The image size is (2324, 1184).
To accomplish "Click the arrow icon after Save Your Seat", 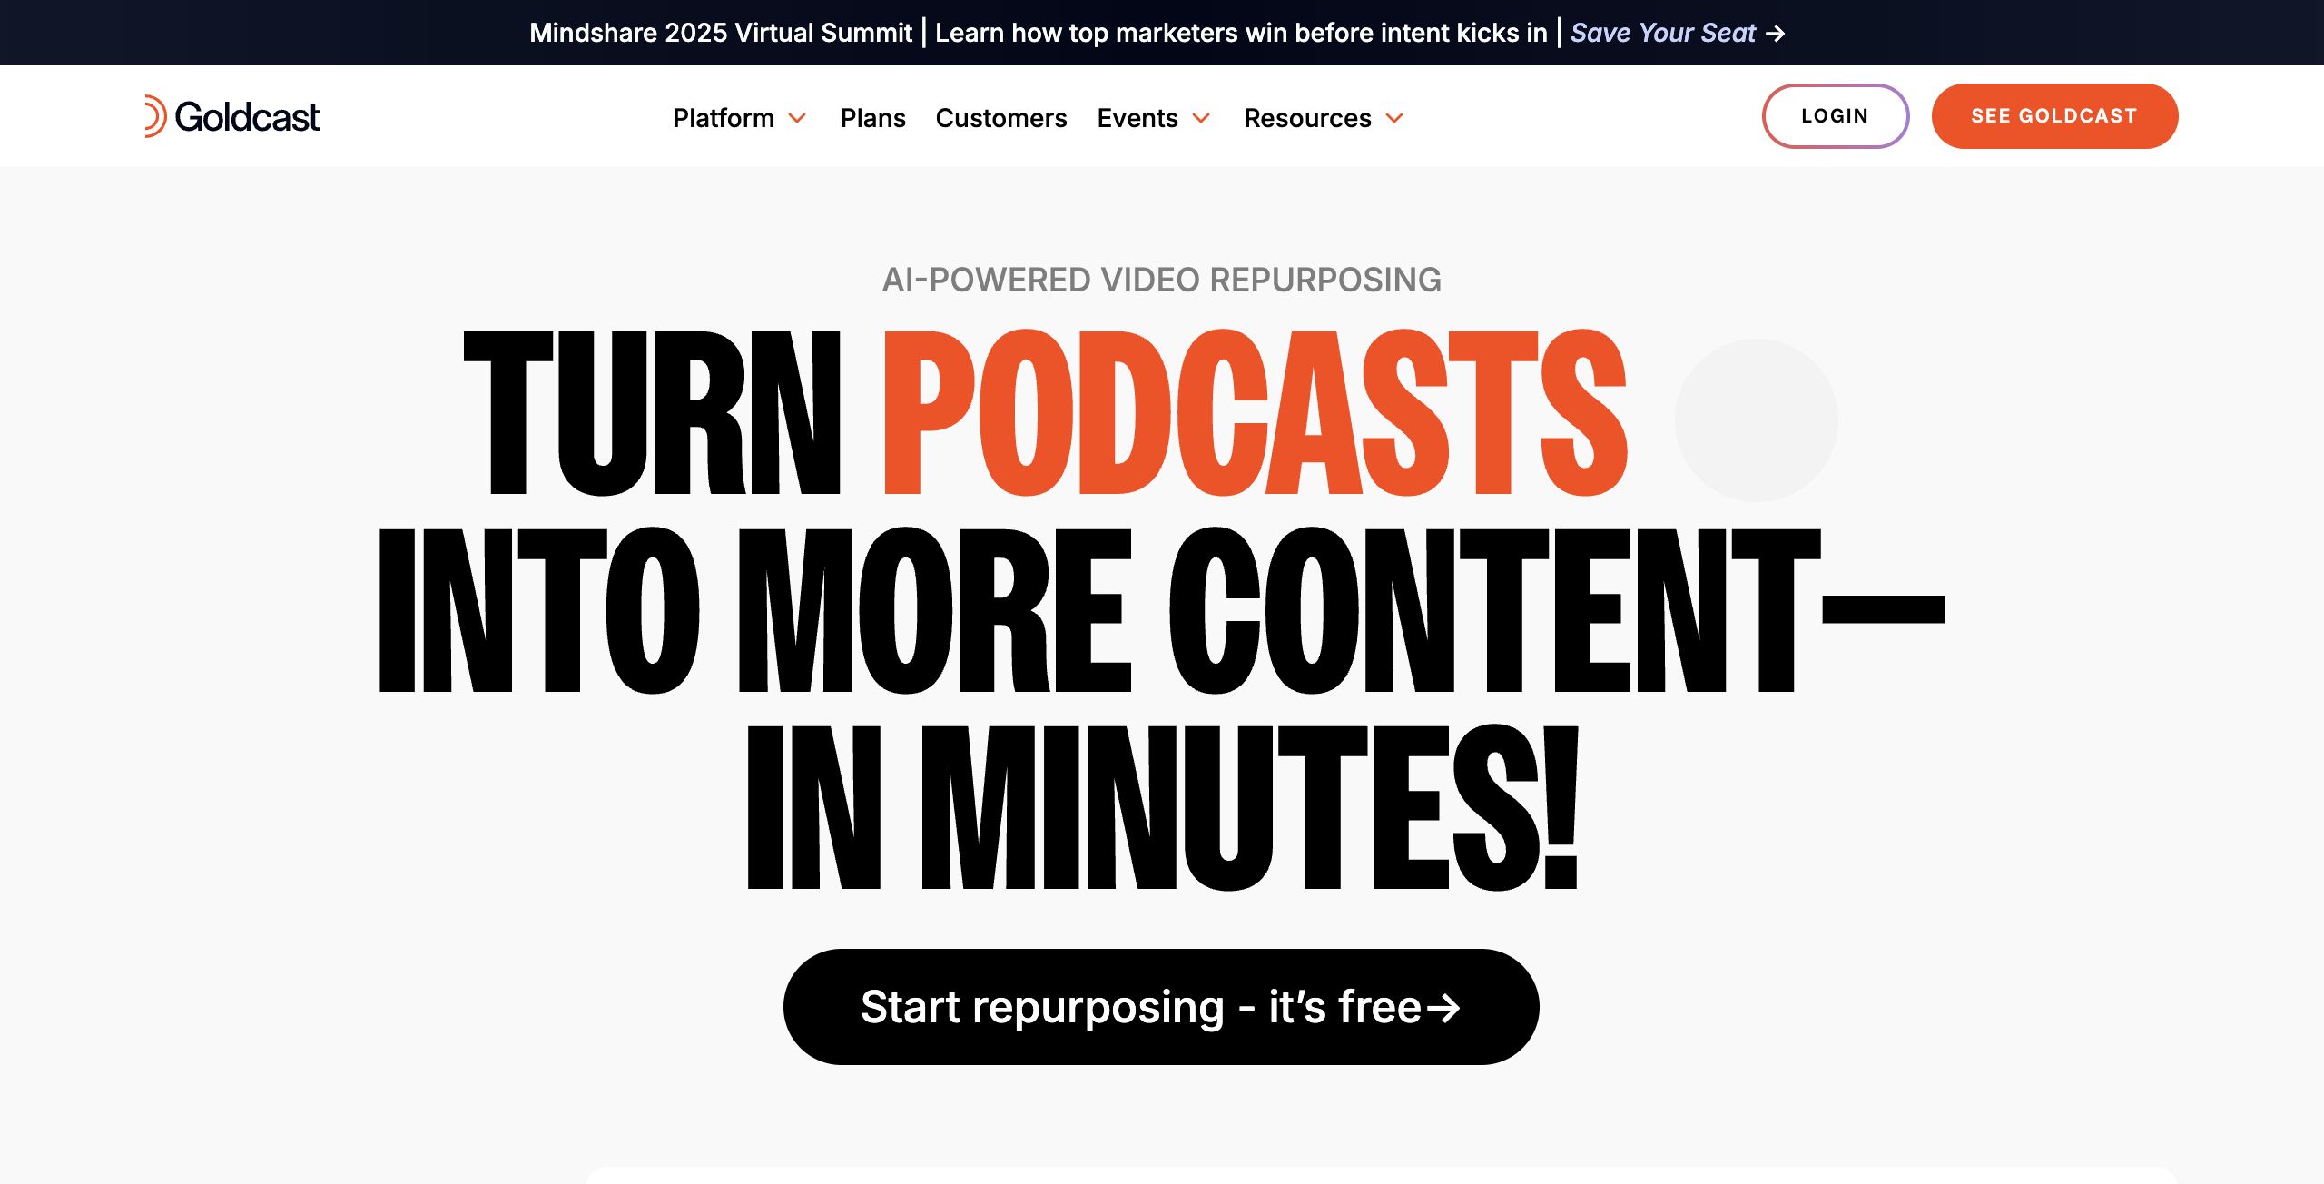I will coord(1776,34).
